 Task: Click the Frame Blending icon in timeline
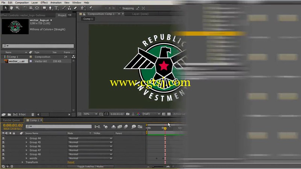[x=120, y=127]
